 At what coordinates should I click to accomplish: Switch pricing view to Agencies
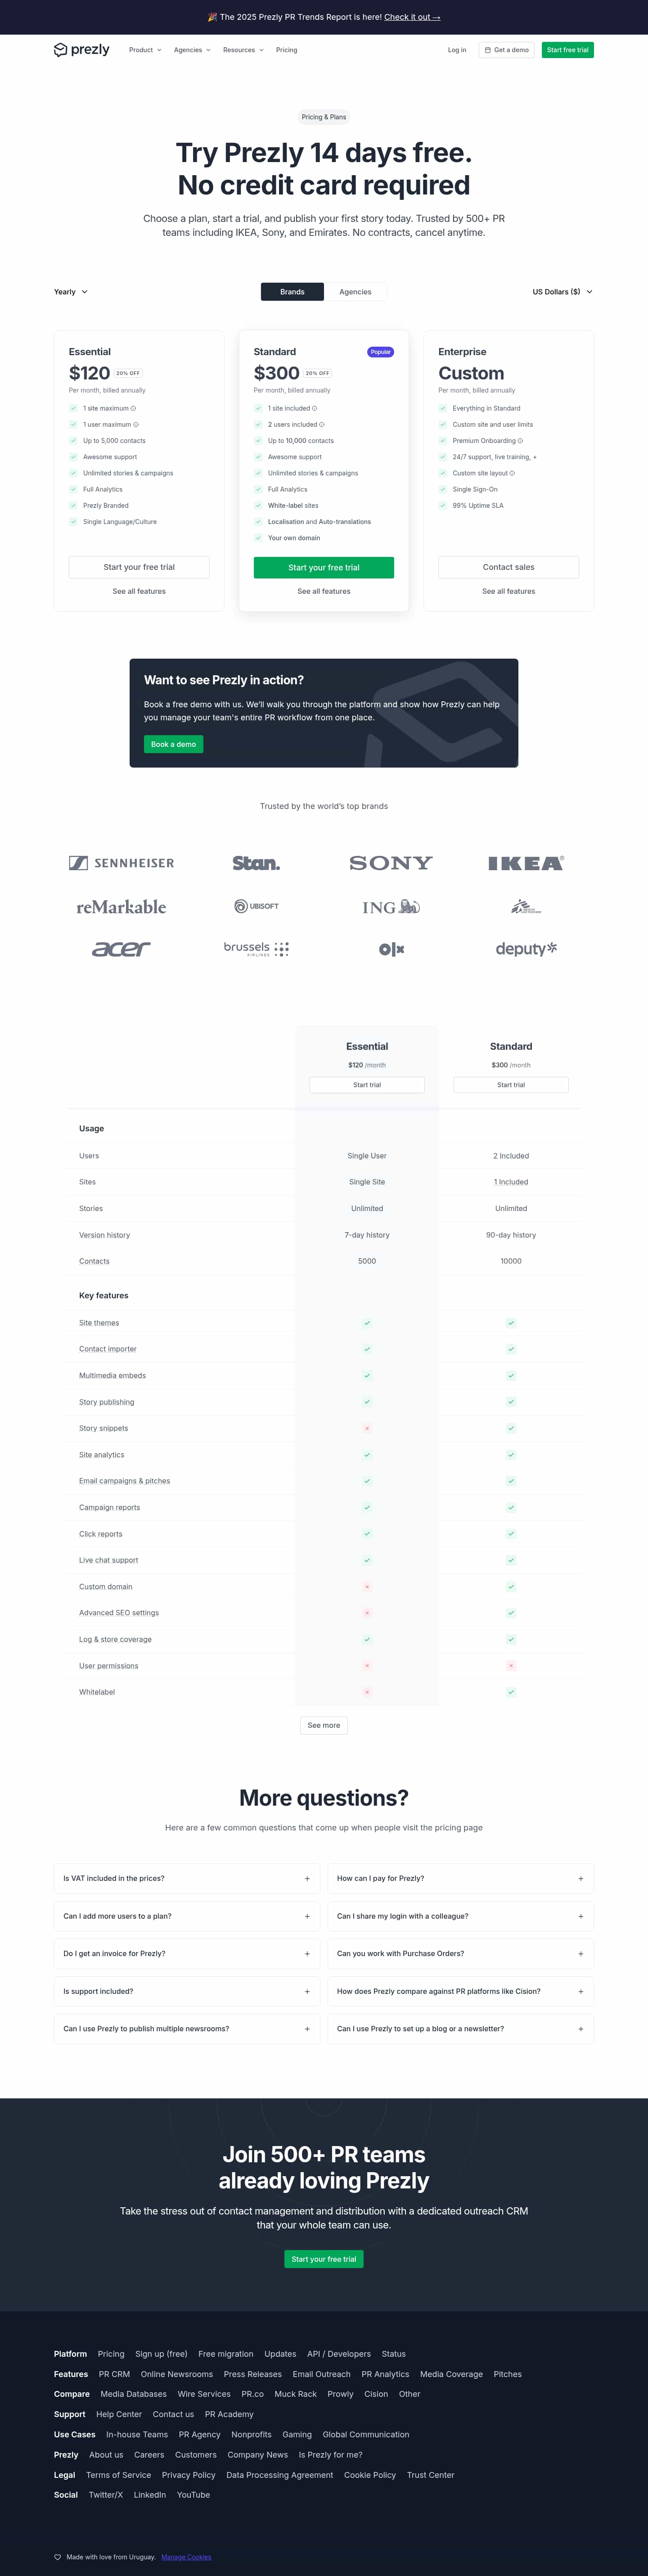[355, 292]
